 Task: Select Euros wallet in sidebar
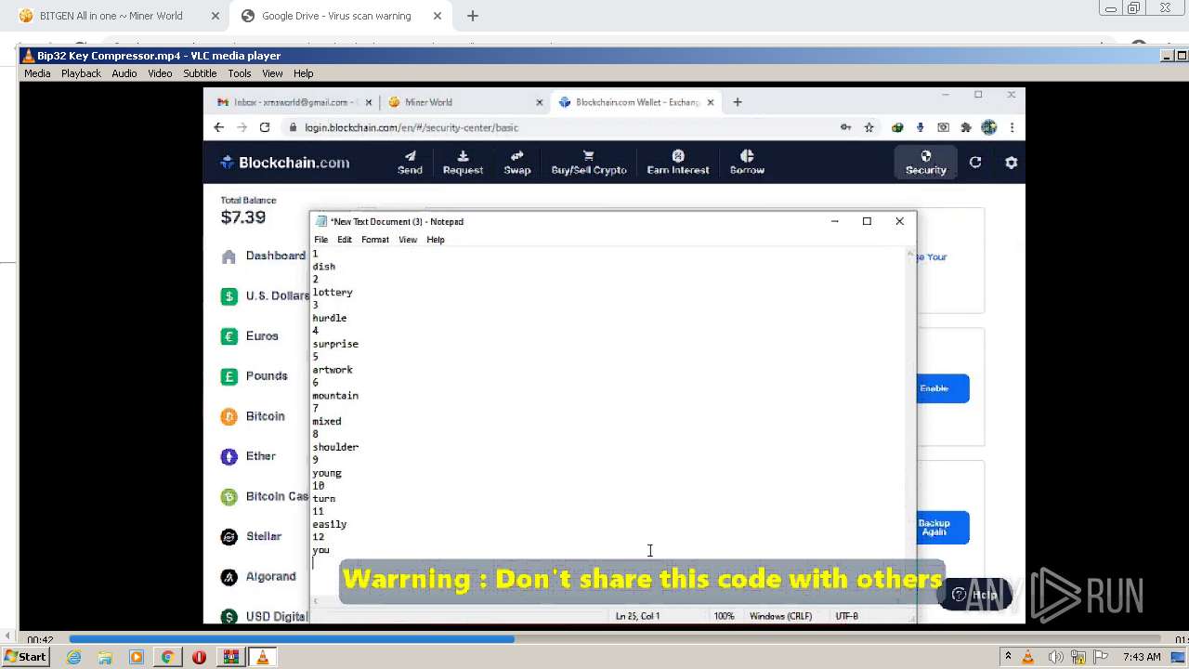250,336
